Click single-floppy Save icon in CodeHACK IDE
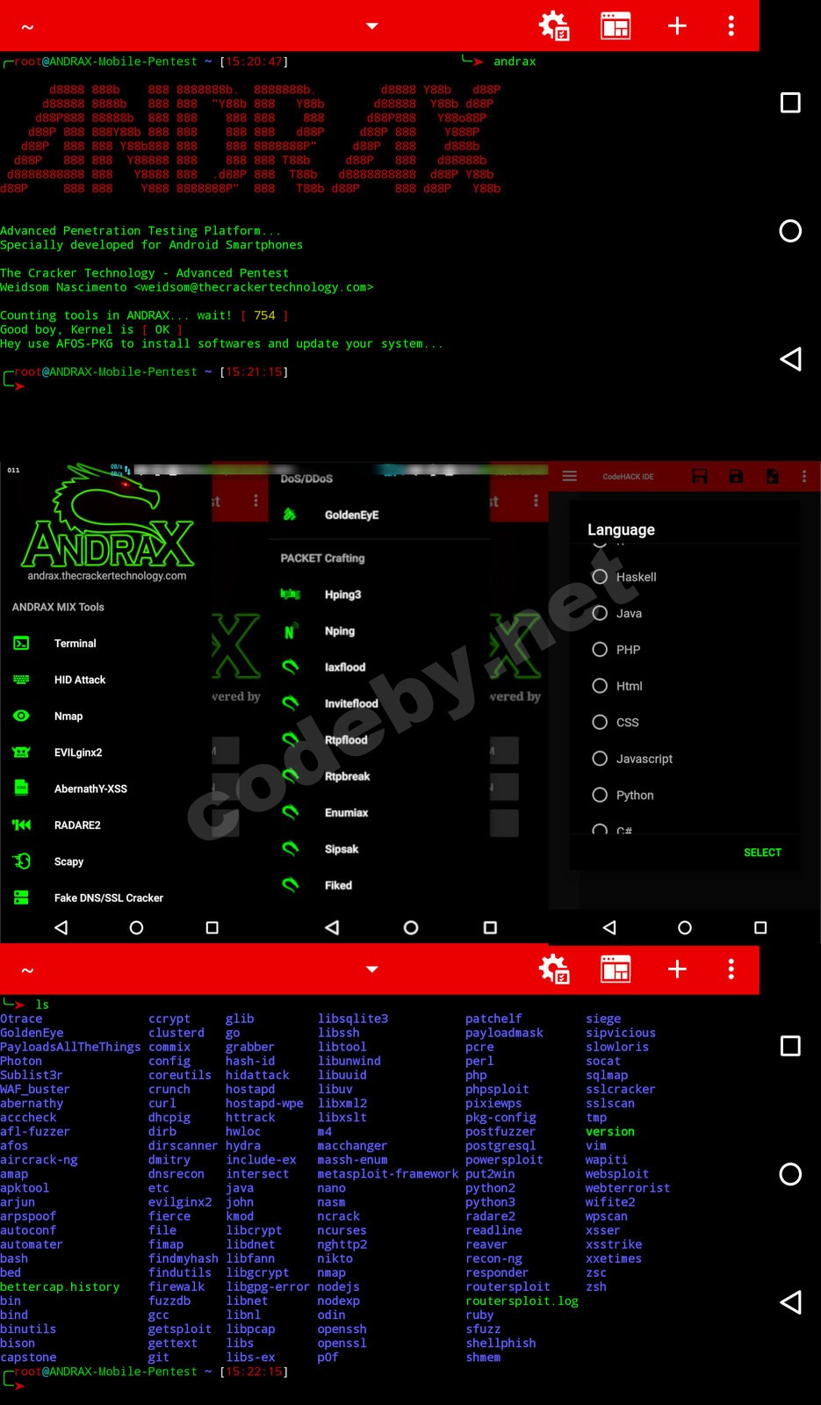 pyautogui.click(x=736, y=476)
